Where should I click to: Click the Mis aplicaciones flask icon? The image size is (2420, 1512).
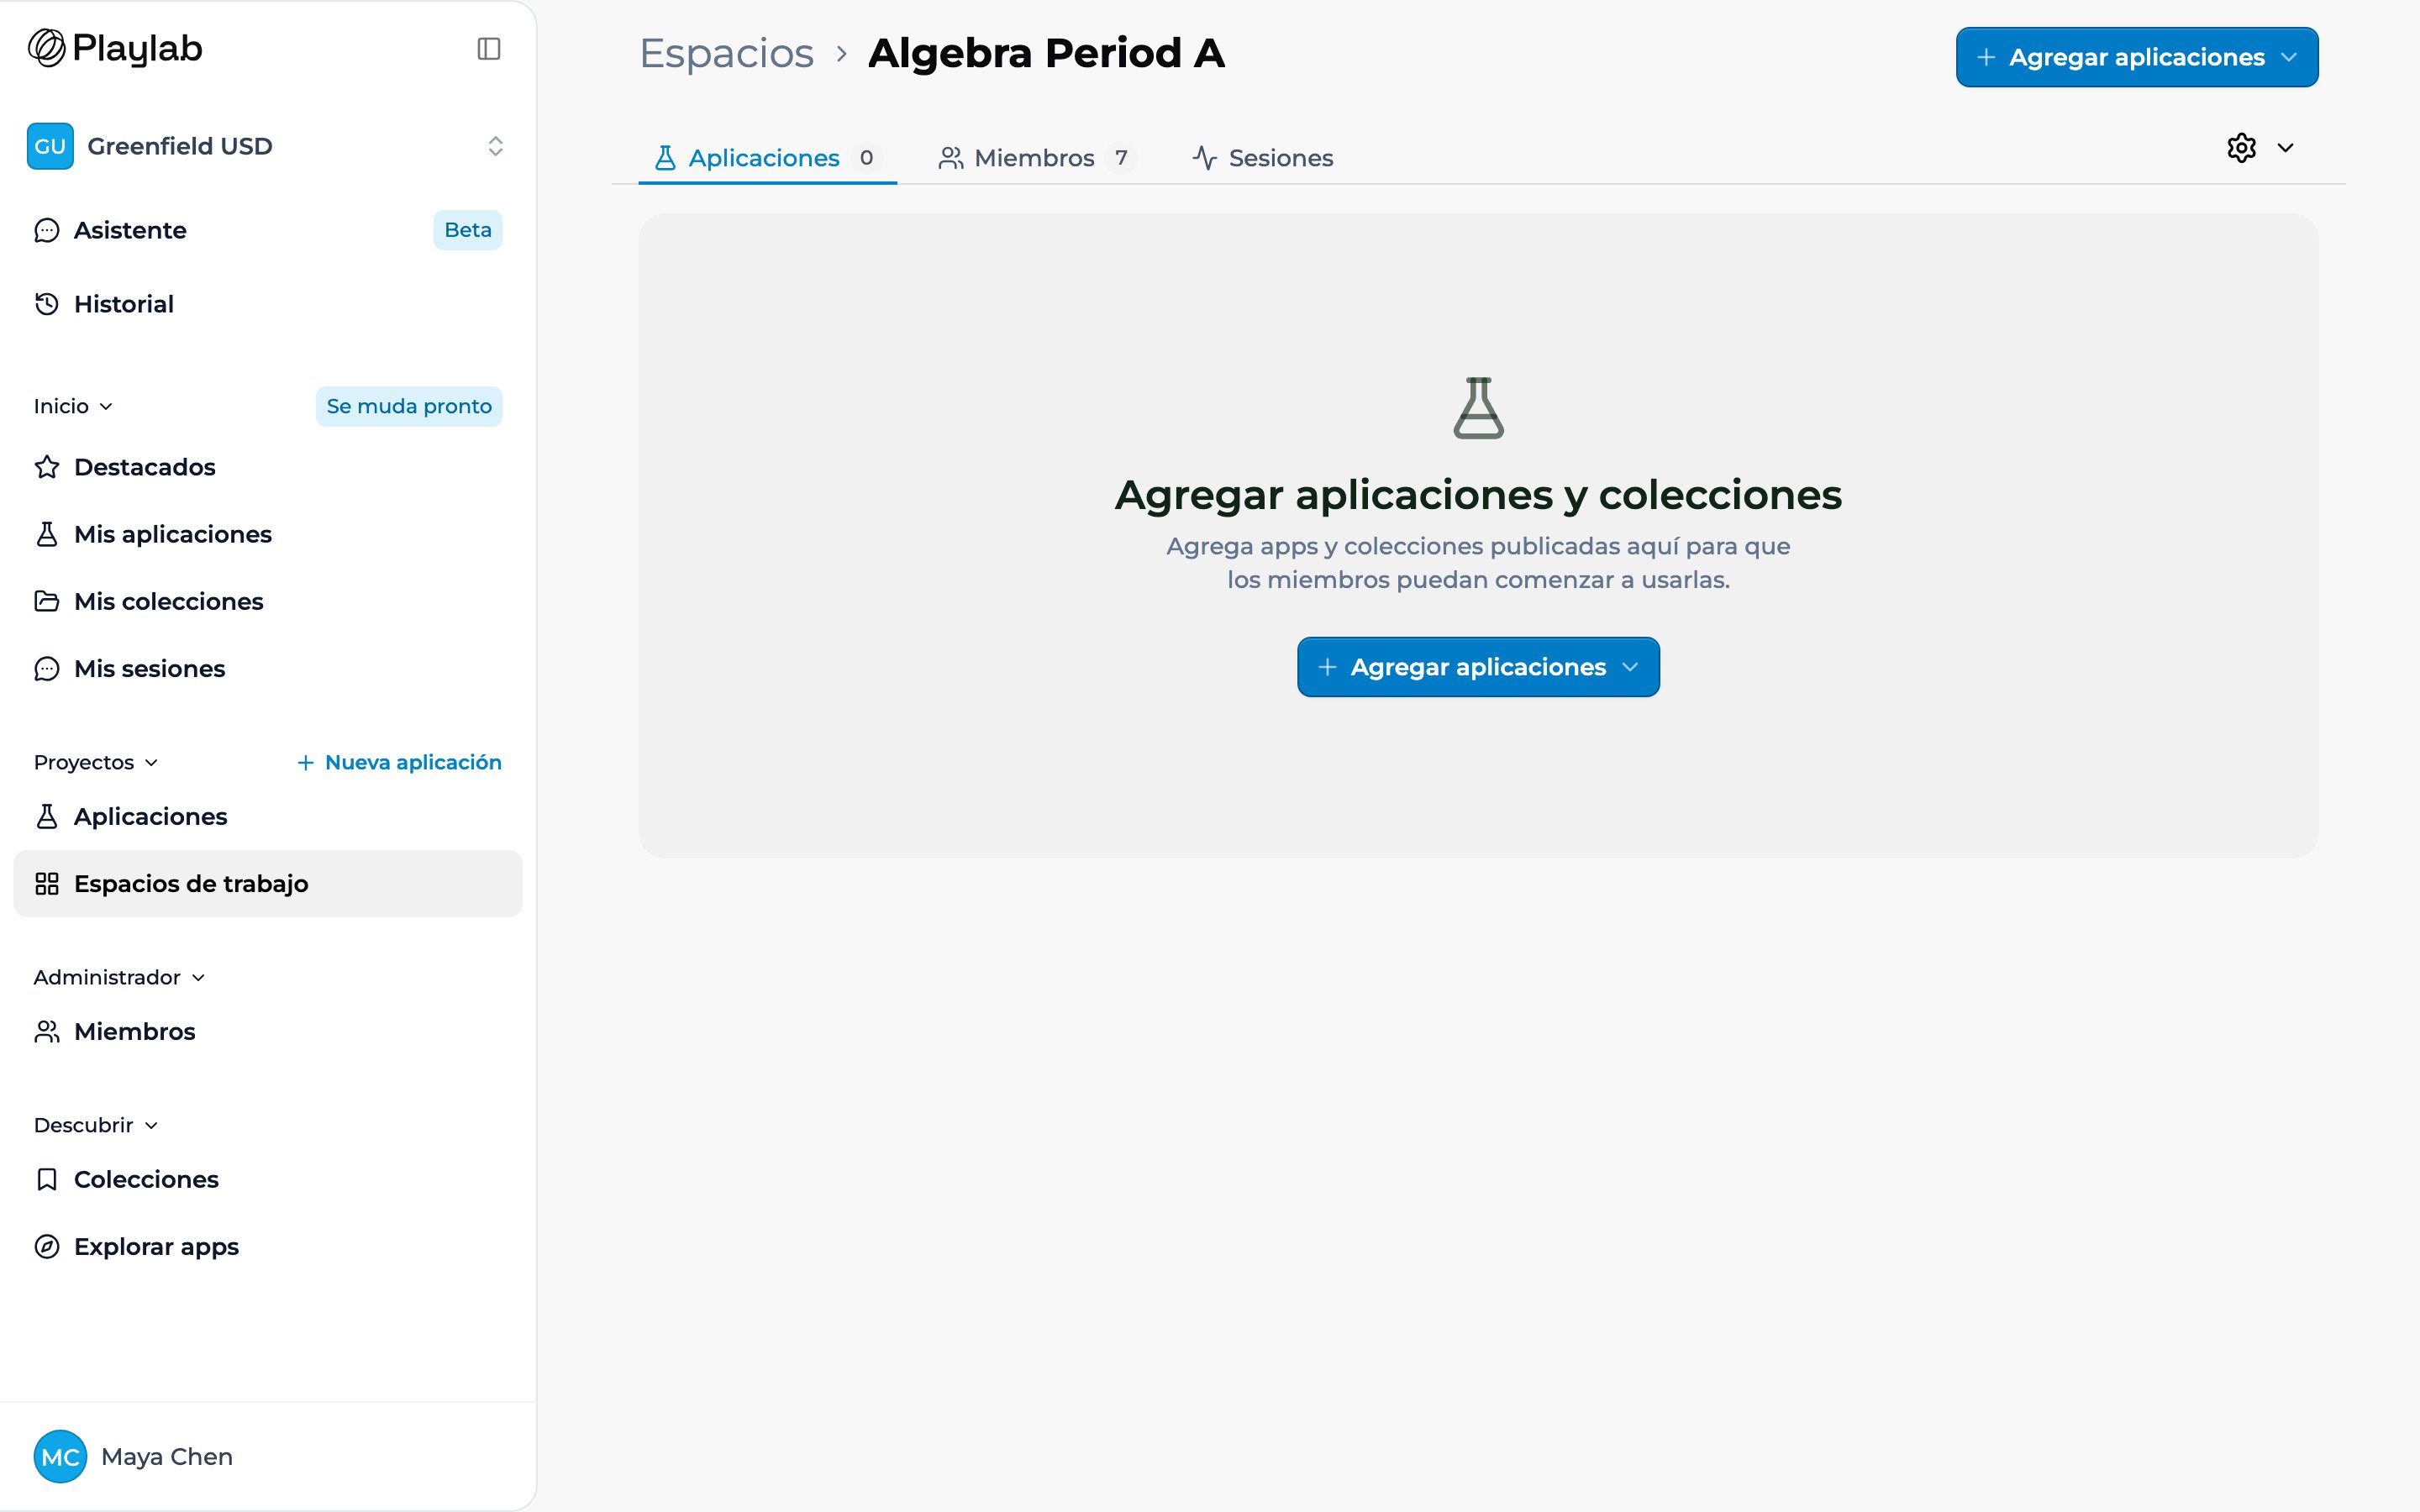(x=47, y=534)
